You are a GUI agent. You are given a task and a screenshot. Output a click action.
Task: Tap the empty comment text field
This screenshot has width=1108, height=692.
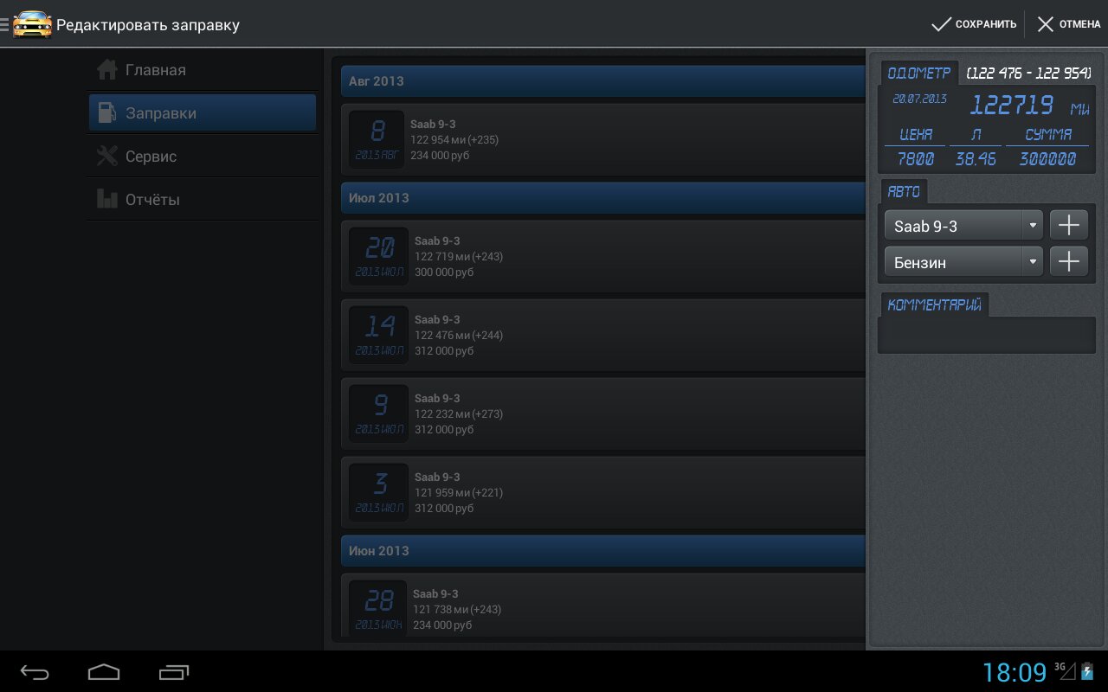click(987, 335)
